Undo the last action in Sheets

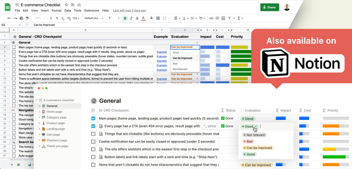9,19
